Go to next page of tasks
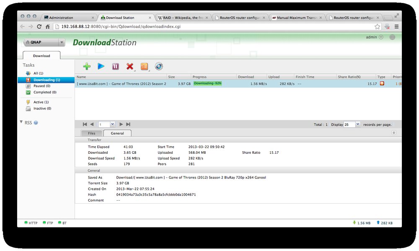419x251 pixels. tap(121, 124)
